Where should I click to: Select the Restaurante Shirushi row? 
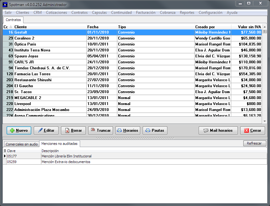click(x=132, y=80)
